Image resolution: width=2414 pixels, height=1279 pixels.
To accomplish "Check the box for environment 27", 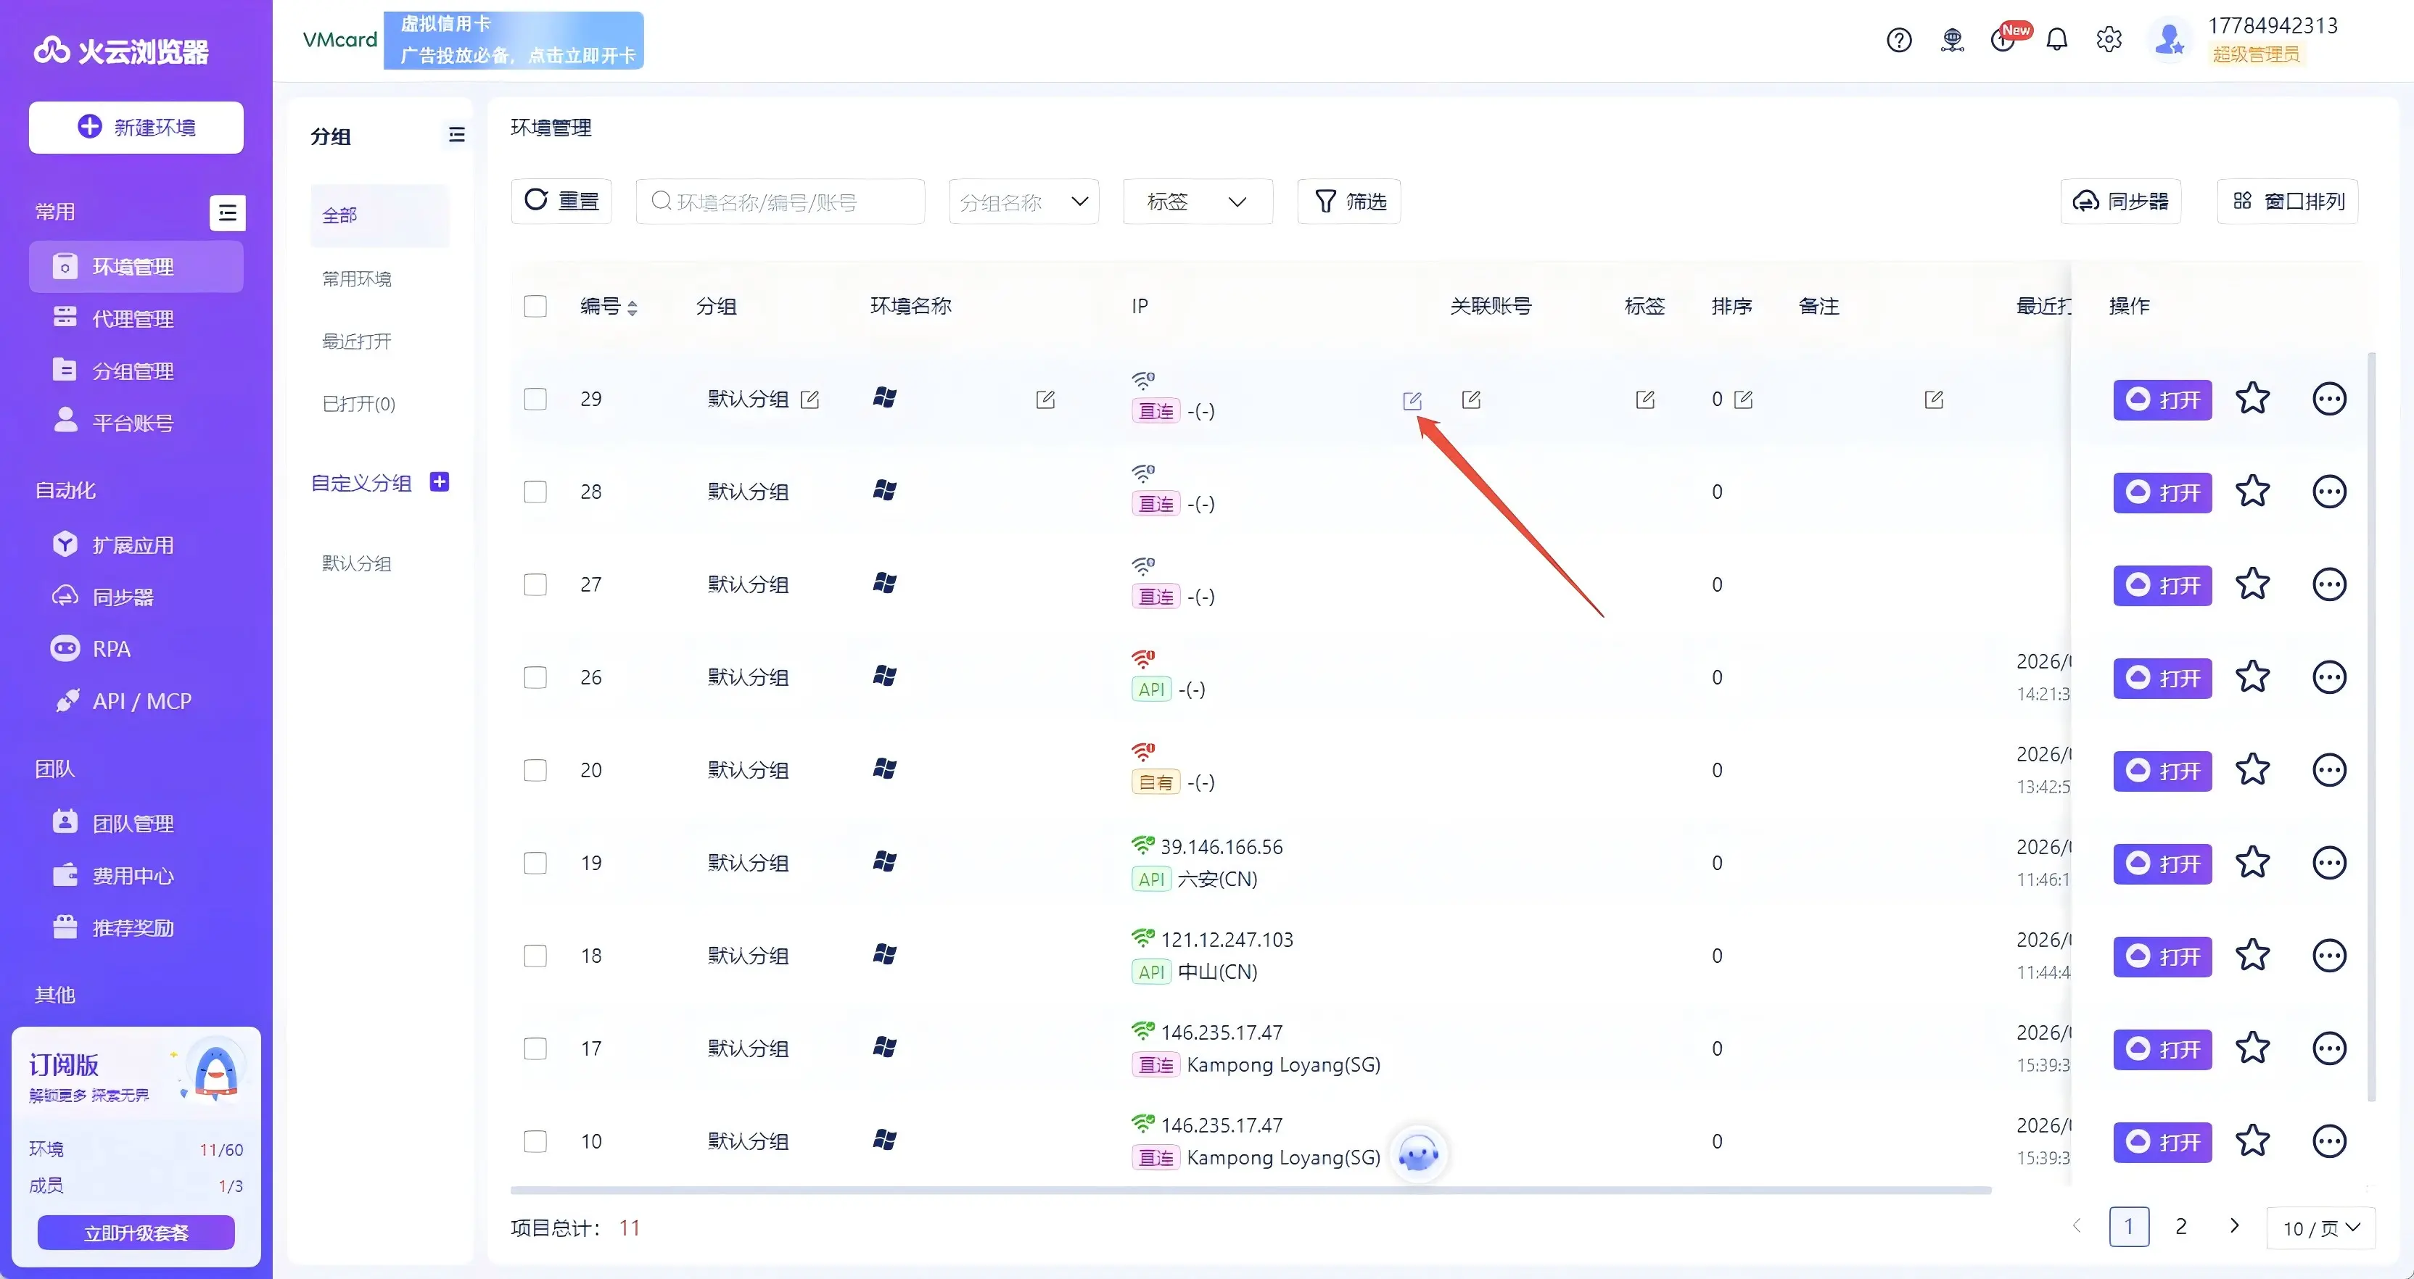I will tap(535, 584).
